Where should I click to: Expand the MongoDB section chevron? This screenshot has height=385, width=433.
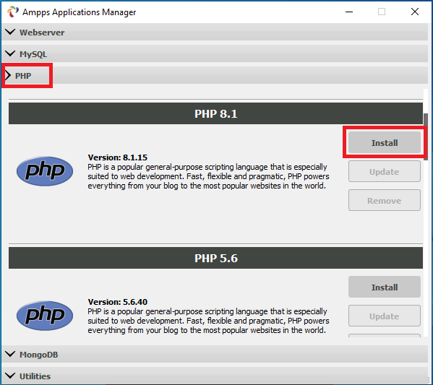pyautogui.click(x=10, y=354)
